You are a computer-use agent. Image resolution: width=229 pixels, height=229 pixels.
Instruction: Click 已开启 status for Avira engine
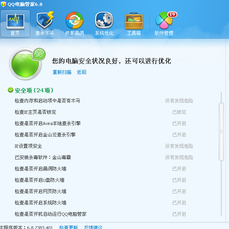tap(179, 123)
